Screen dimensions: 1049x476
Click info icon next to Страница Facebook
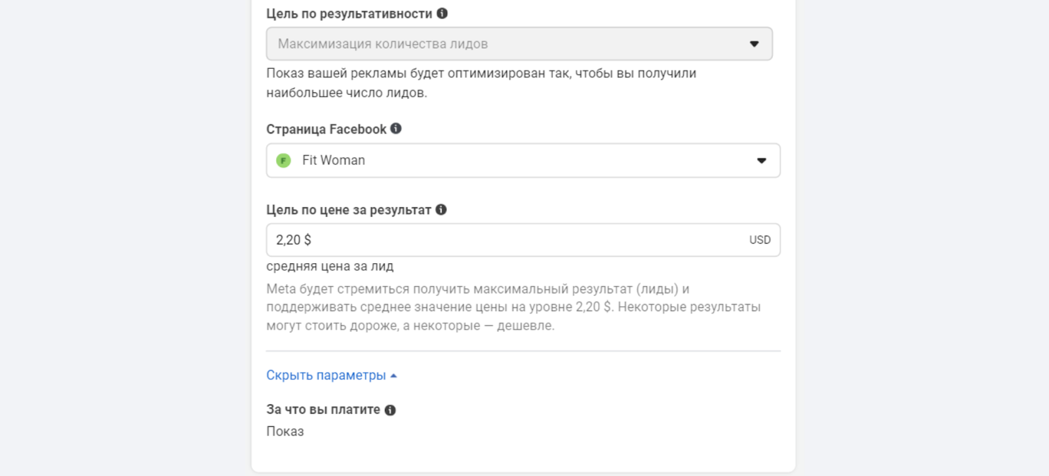click(x=396, y=128)
